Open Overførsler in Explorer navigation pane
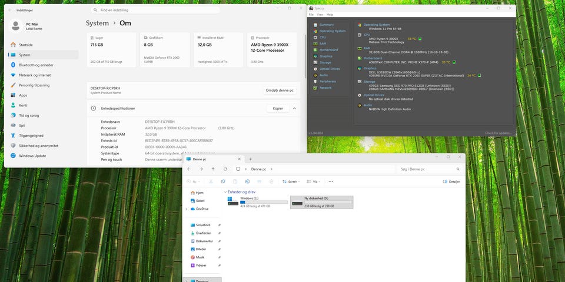Image resolution: width=565 pixels, height=282 pixels. (202, 233)
